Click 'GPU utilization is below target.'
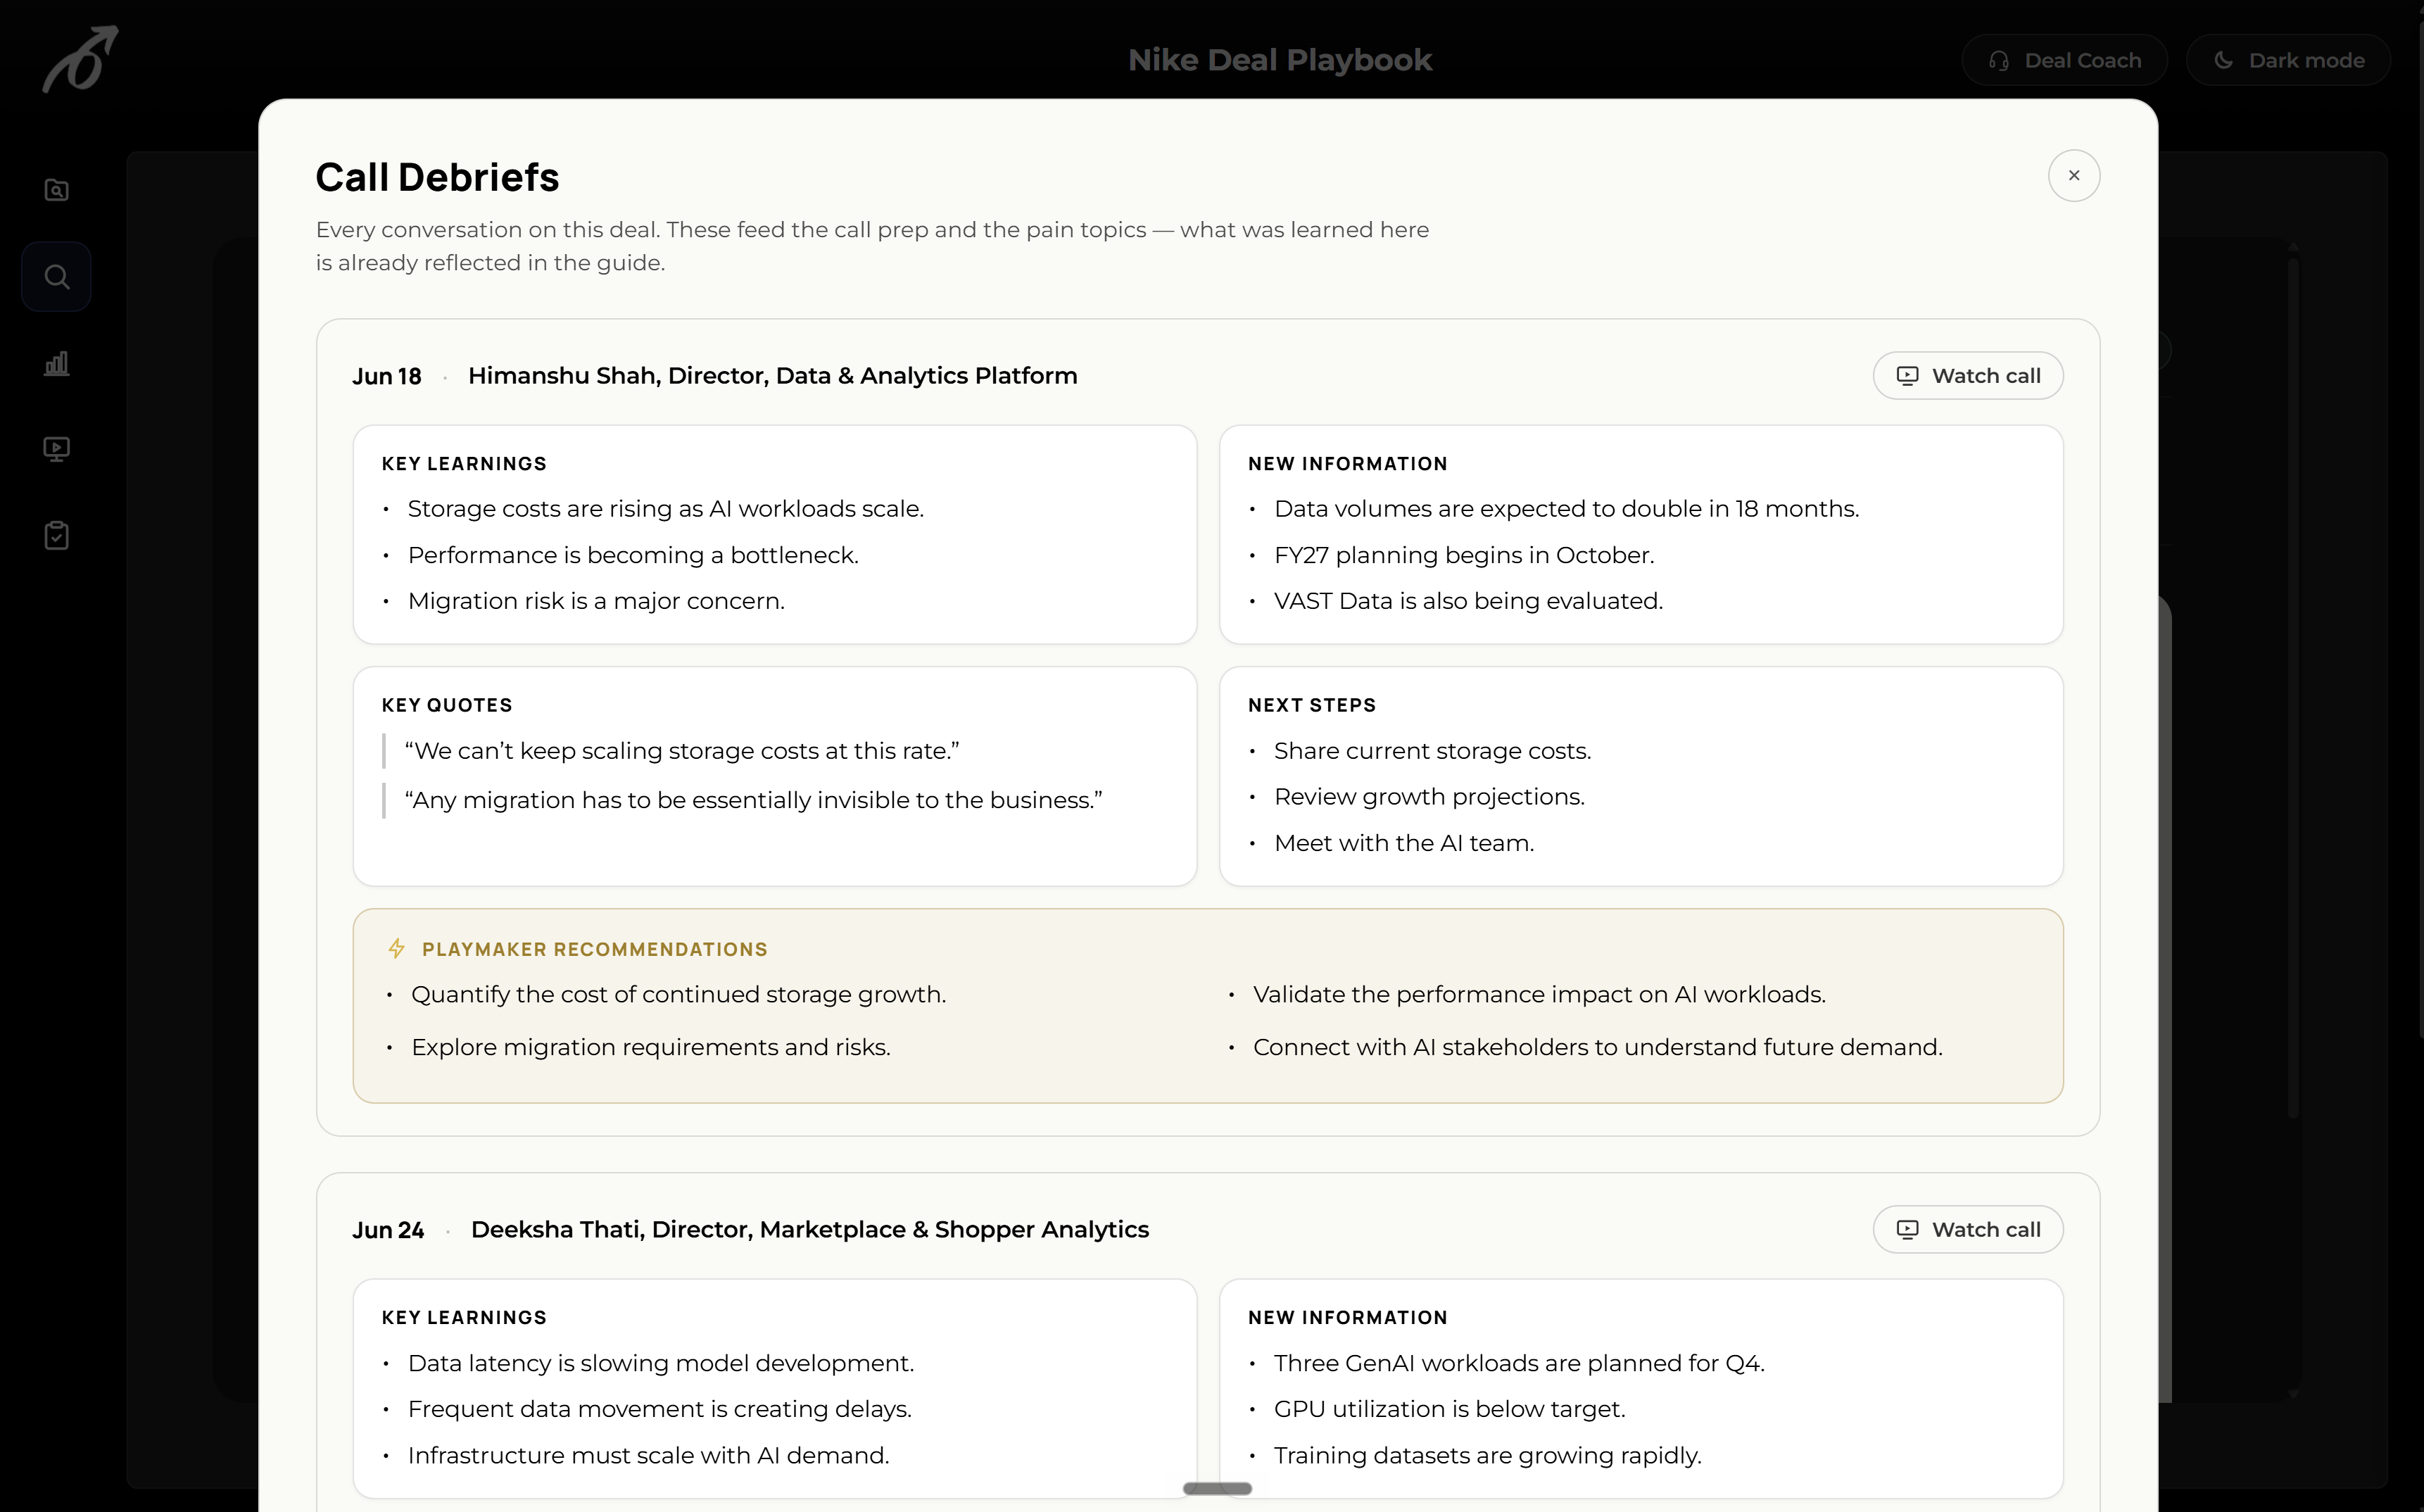This screenshot has height=1512, width=2424. [x=1449, y=1409]
